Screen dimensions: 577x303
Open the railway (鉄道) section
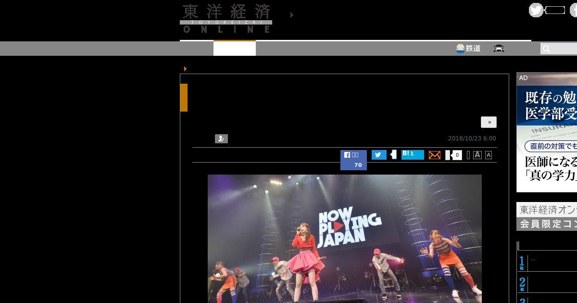pyautogui.click(x=468, y=48)
